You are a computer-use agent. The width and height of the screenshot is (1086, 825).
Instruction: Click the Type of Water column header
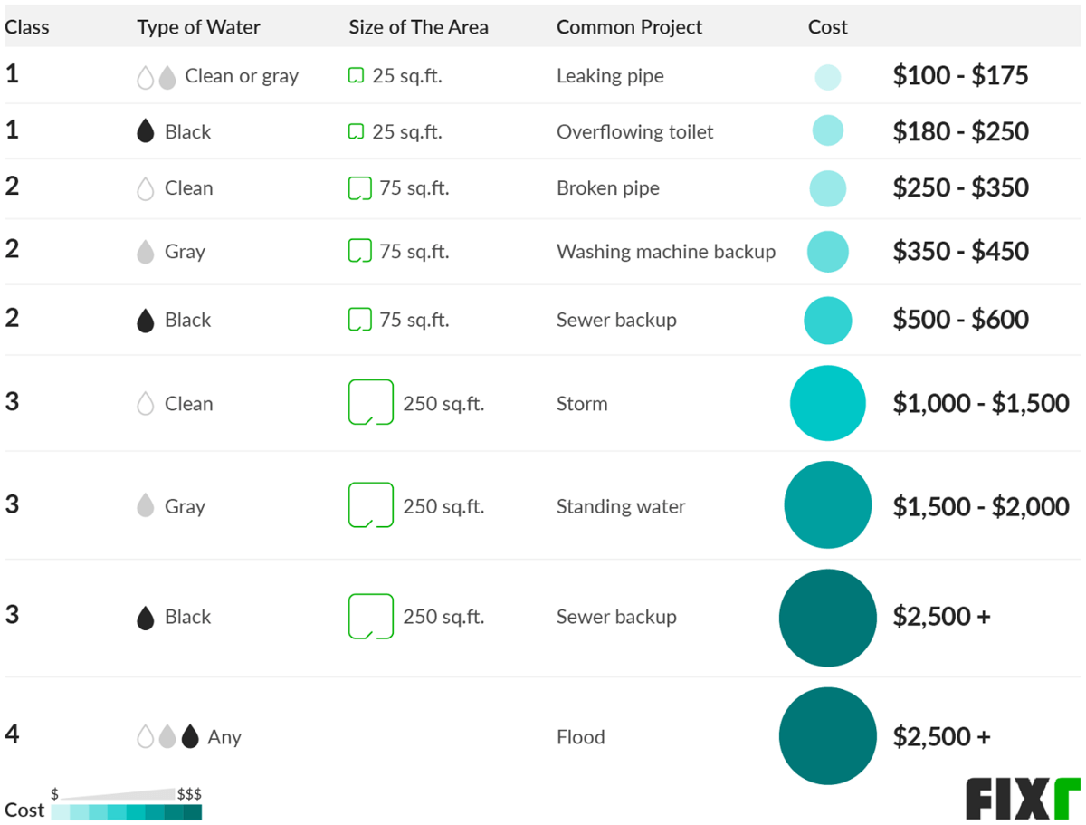tap(198, 27)
